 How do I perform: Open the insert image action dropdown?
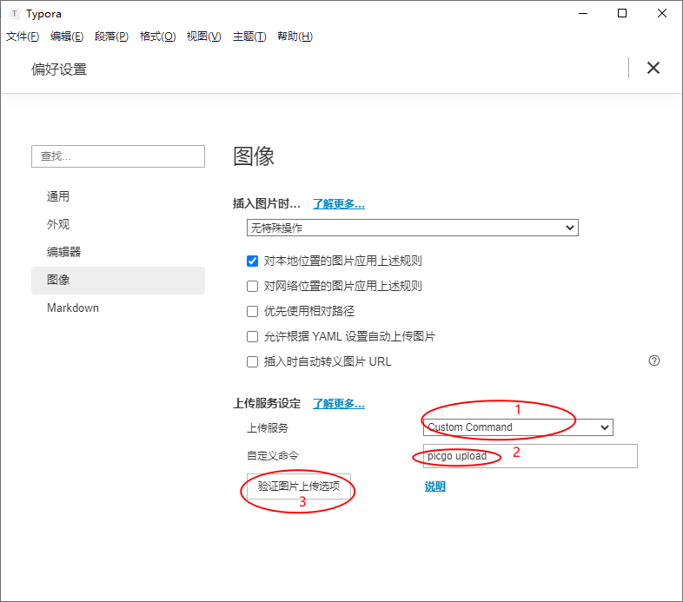point(412,228)
